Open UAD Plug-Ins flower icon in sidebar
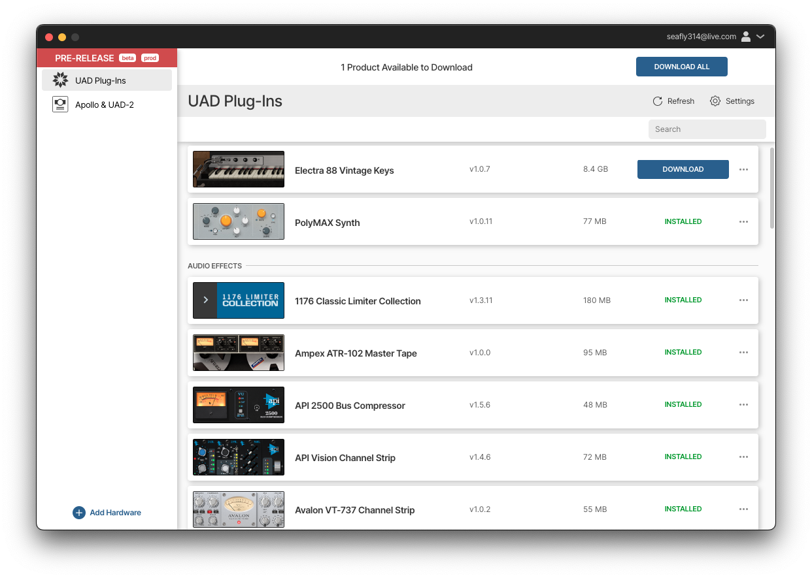Image resolution: width=812 pixels, height=578 pixels. tap(60, 80)
